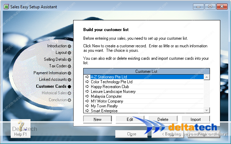Select My Town Realty name
This screenshot has height=144, width=231.
tap(104, 106)
